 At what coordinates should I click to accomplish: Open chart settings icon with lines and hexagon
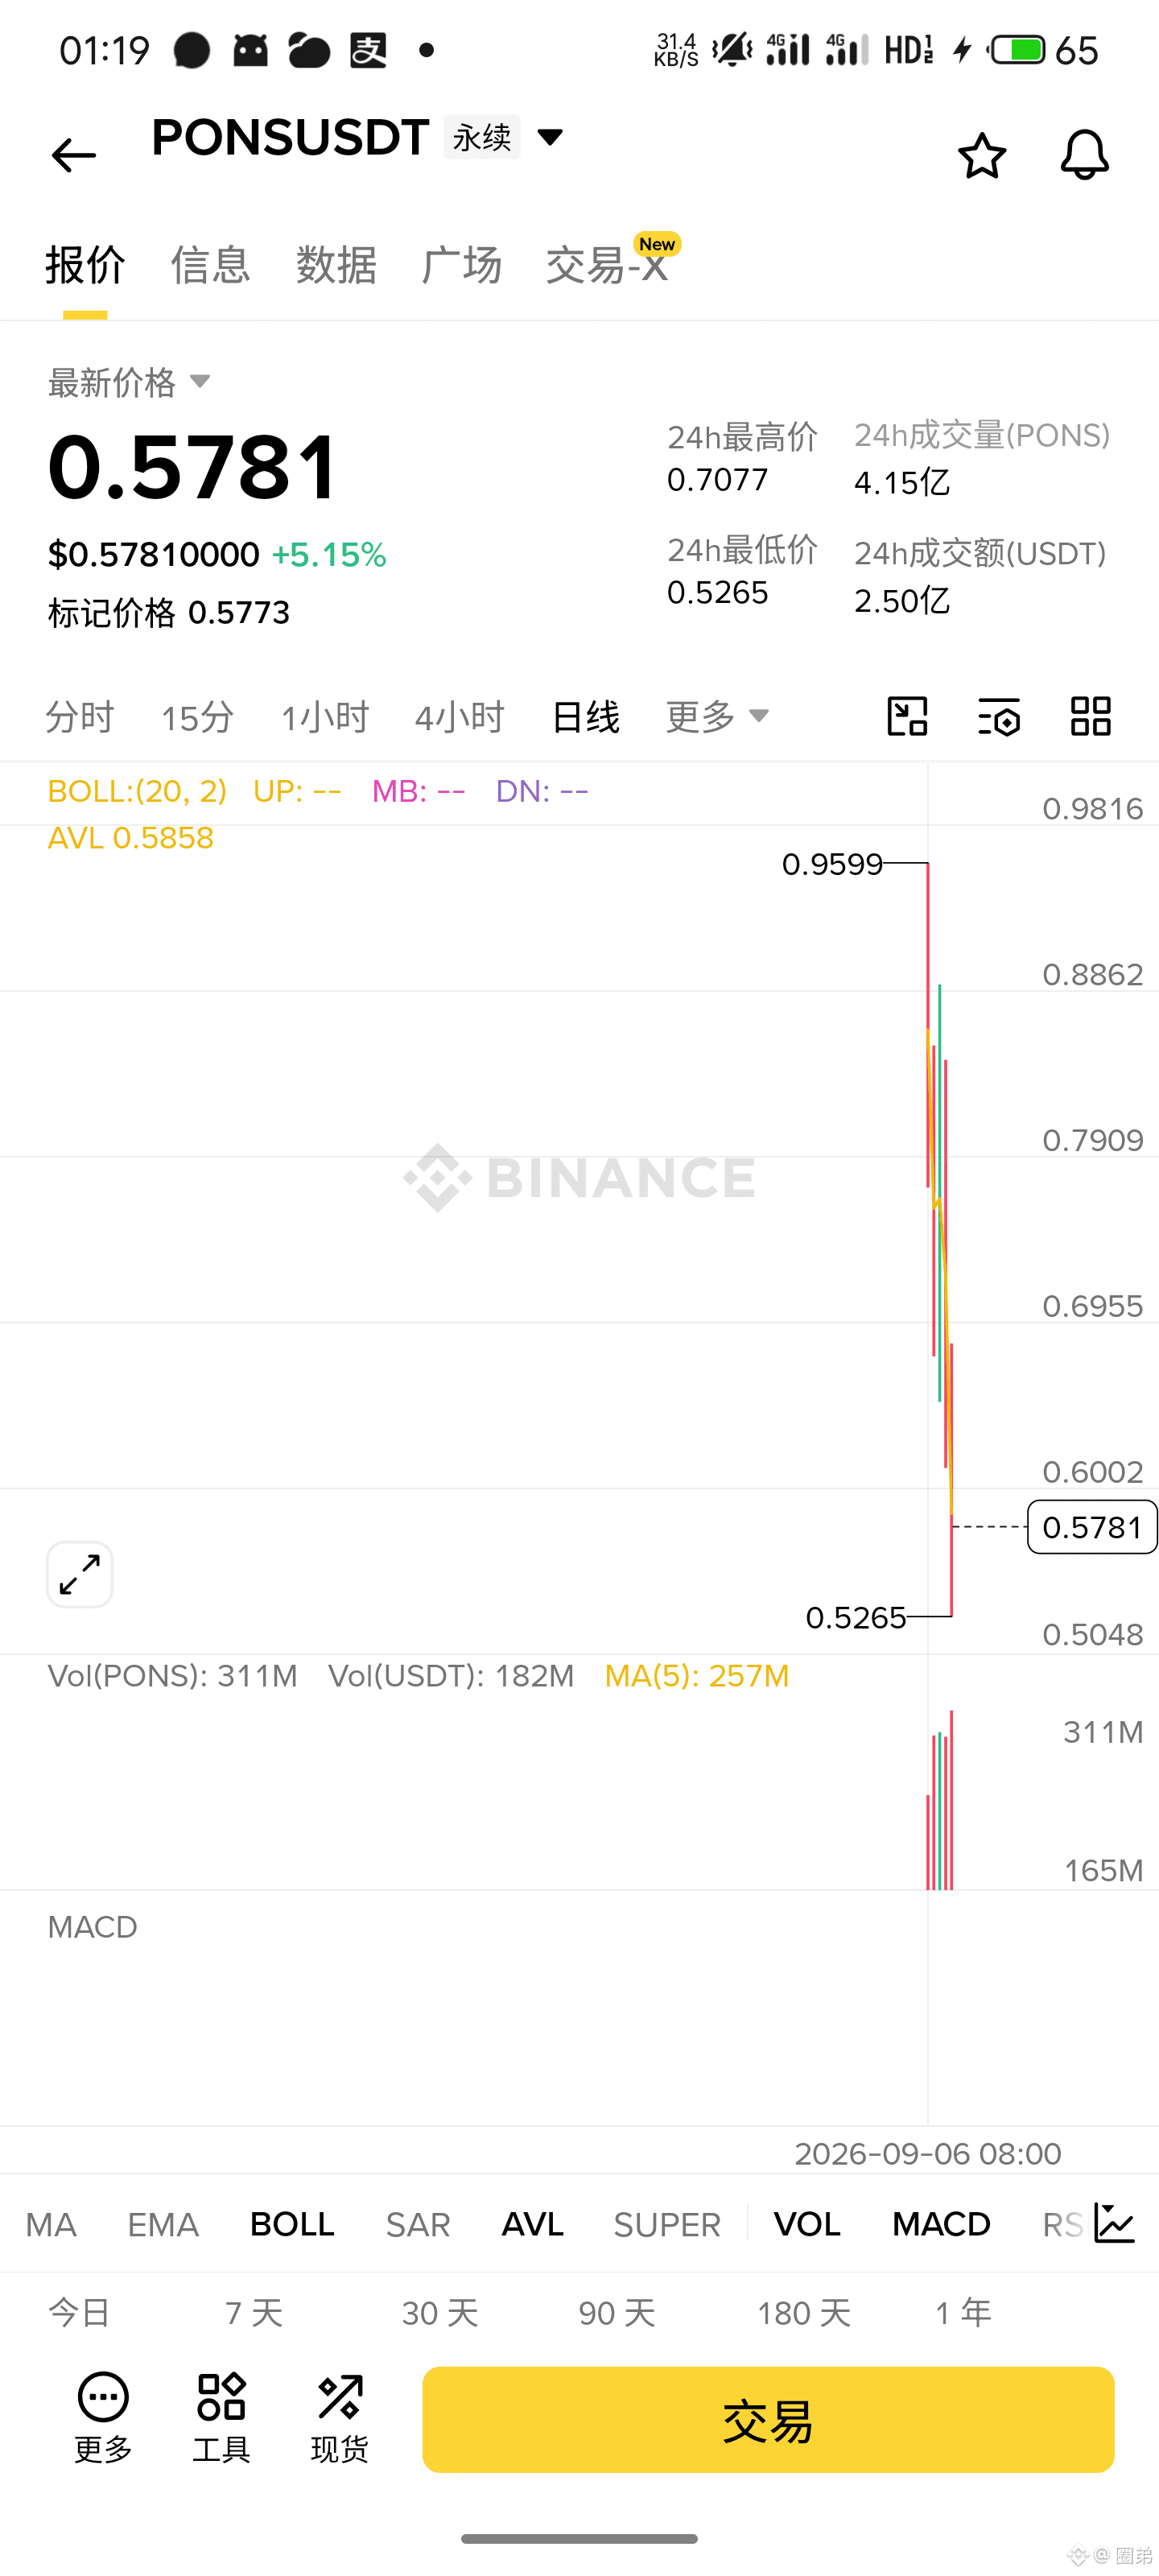click(x=998, y=716)
